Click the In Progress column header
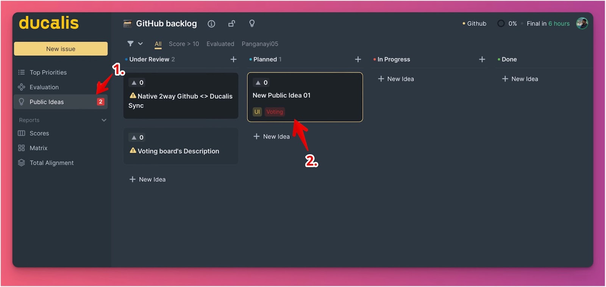 click(x=394, y=59)
